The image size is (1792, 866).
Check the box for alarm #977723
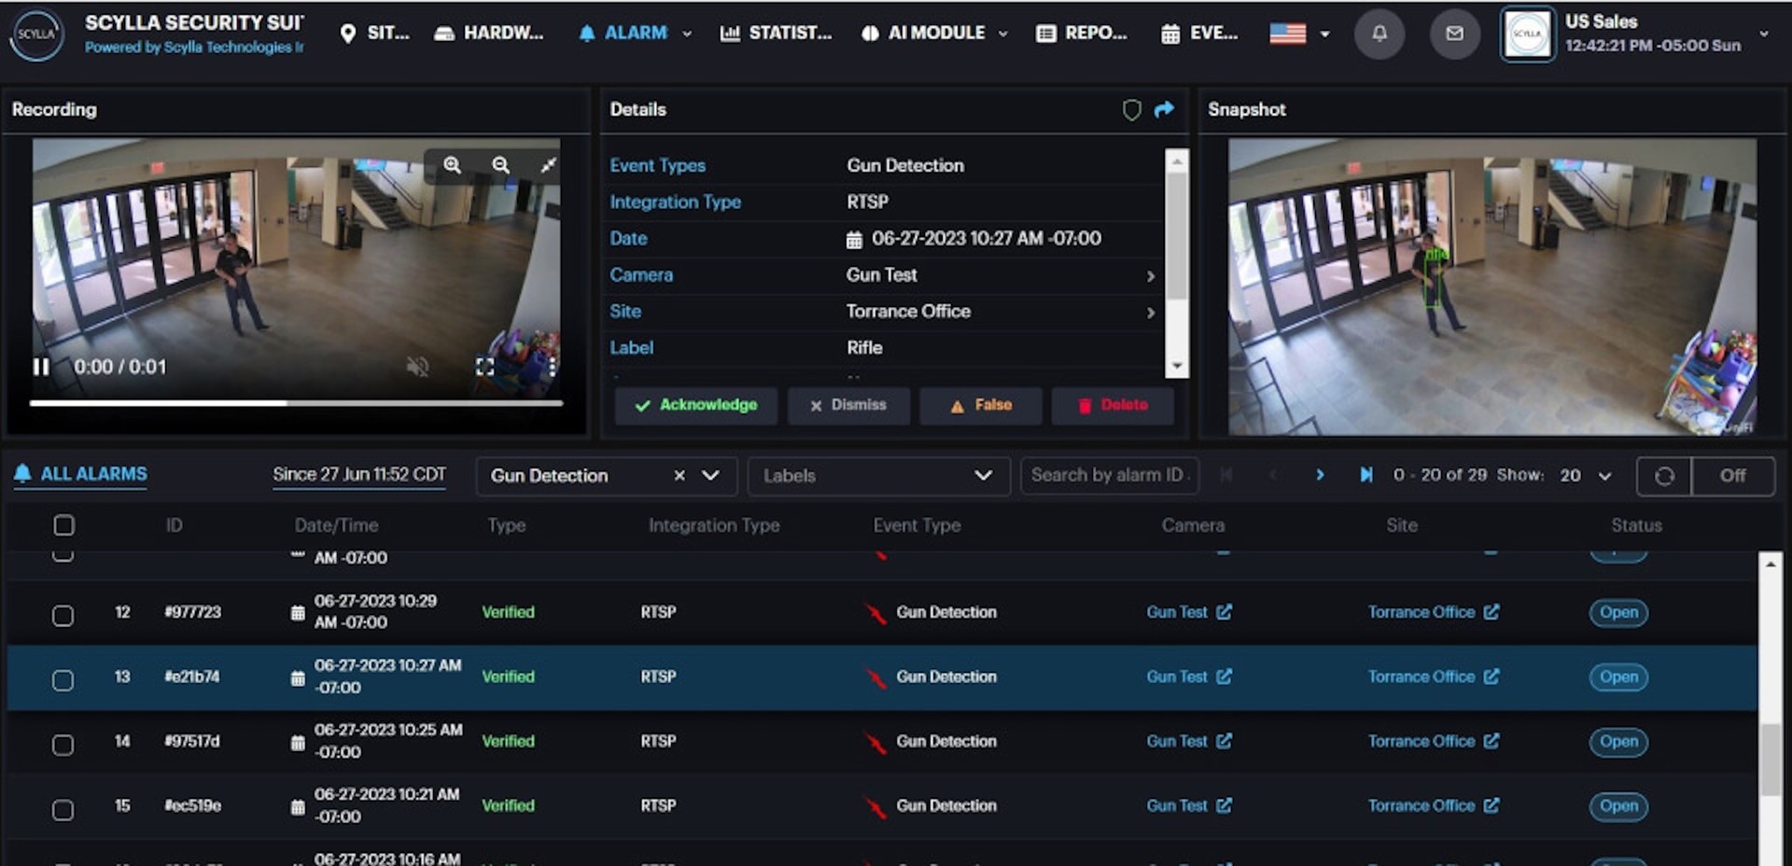63,616
